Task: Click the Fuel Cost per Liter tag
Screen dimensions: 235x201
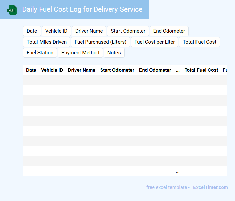Action: click(x=155, y=42)
